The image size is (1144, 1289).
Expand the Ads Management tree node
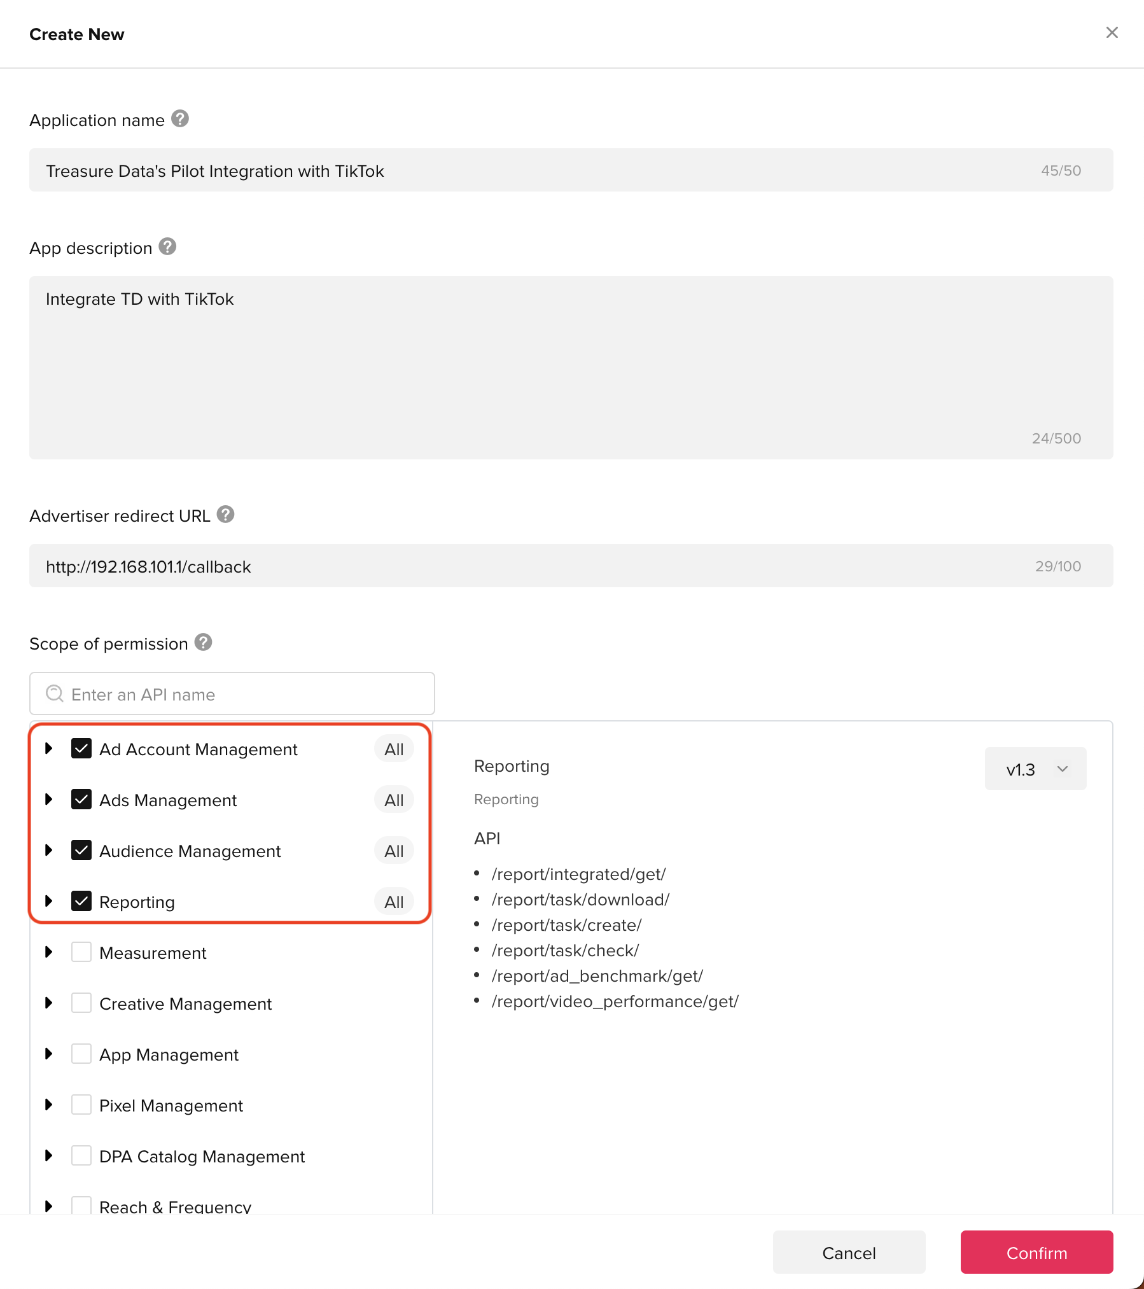[49, 800]
